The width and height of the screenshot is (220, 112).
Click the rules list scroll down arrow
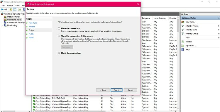pos(178,109)
